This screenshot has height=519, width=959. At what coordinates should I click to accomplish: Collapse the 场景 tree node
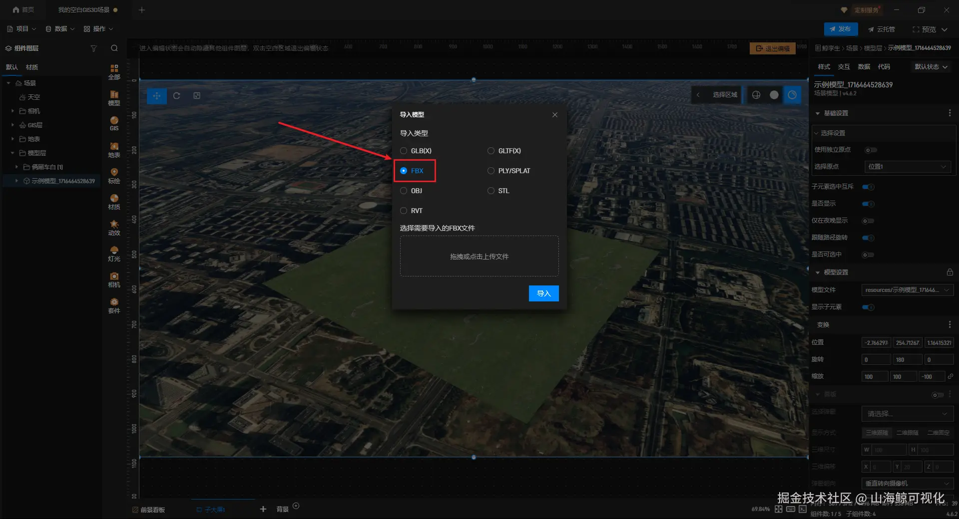tap(8, 83)
